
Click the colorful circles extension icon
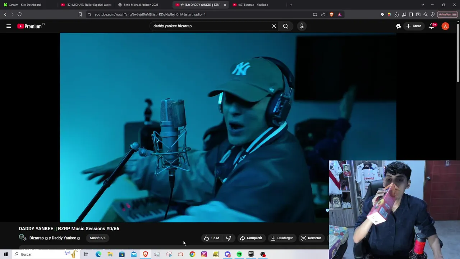point(390,14)
